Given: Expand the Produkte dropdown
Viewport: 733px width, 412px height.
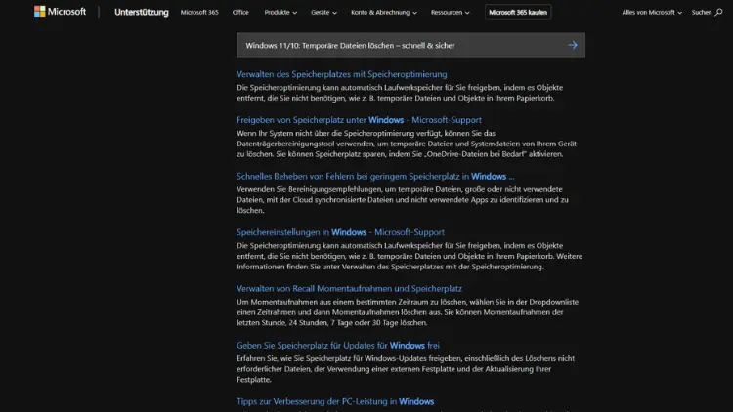Looking at the screenshot, I should tap(280, 12).
